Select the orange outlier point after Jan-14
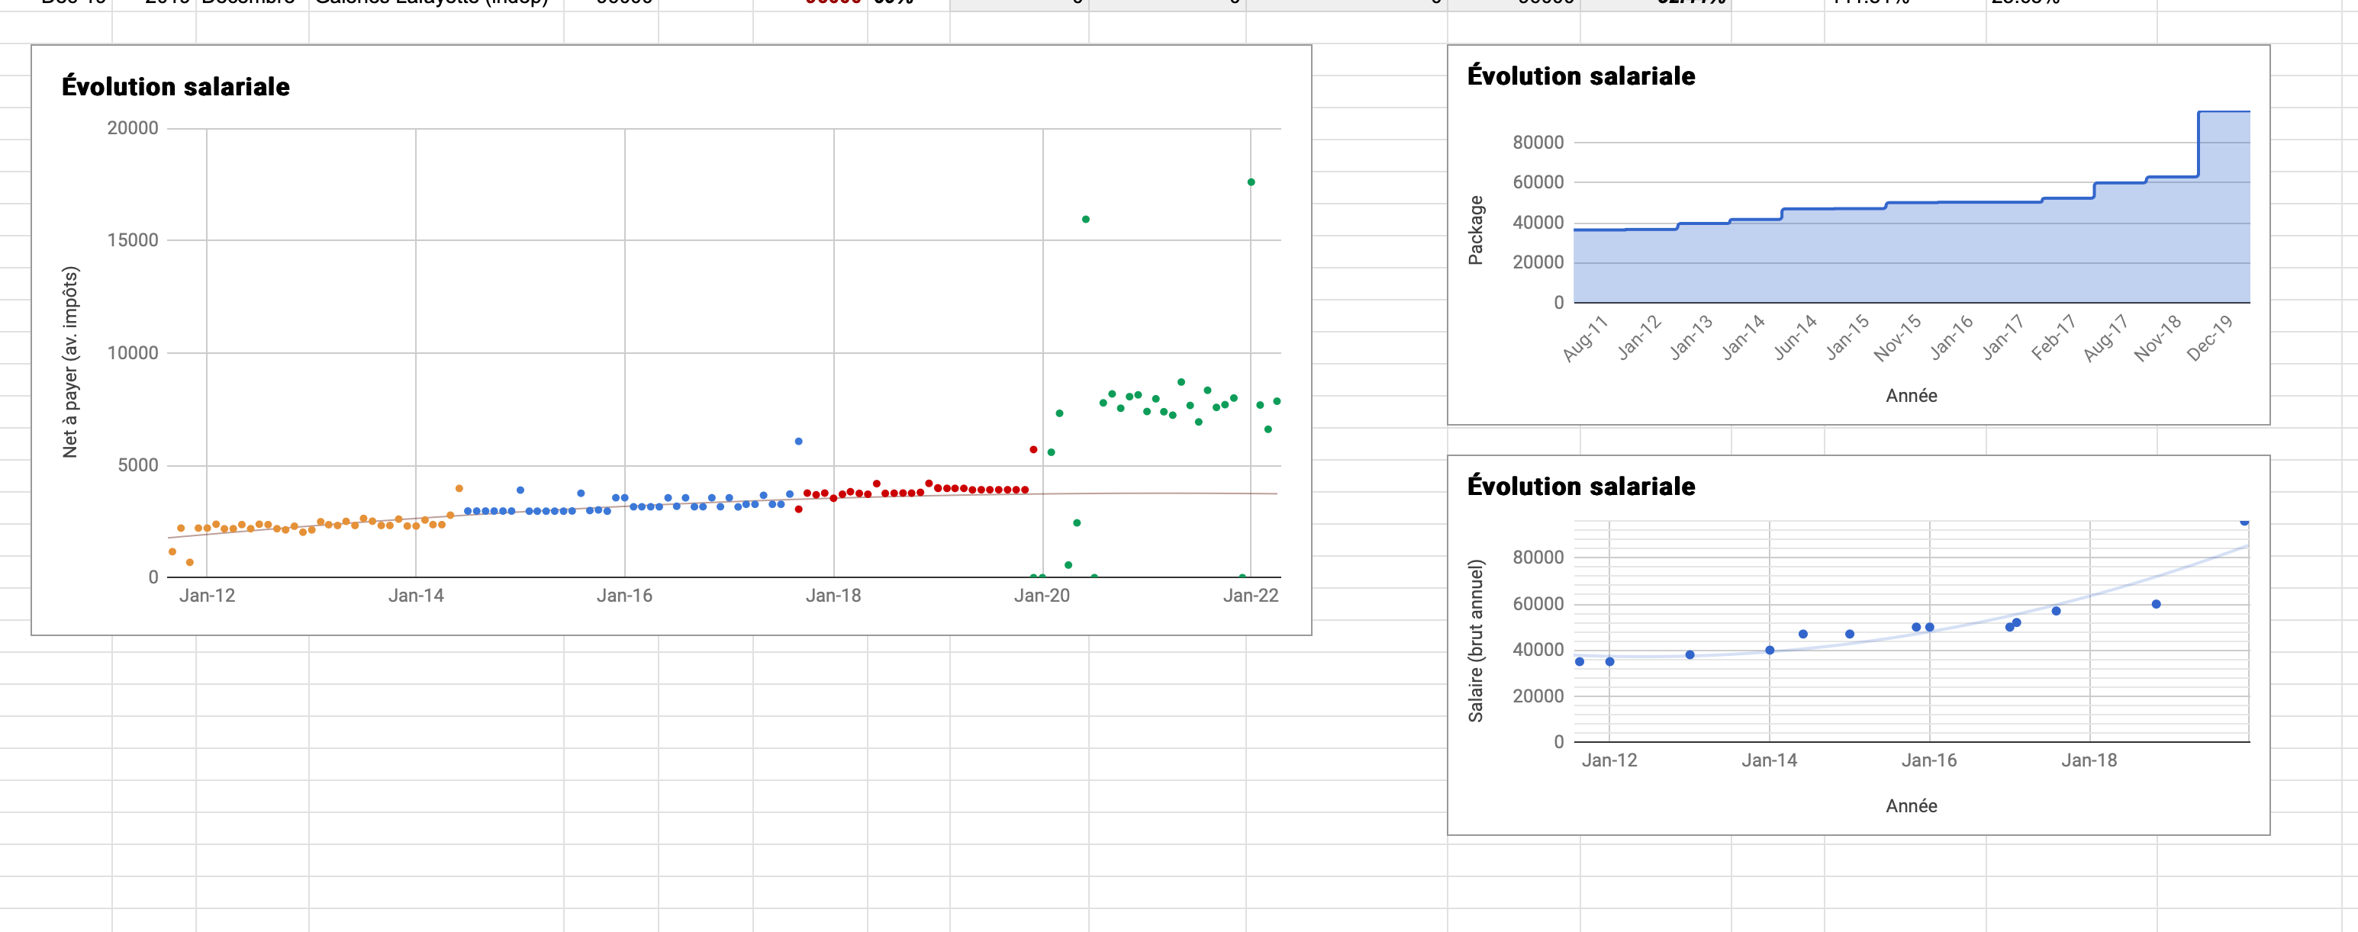Viewport: 2358px width, 932px height. coord(459,488)
